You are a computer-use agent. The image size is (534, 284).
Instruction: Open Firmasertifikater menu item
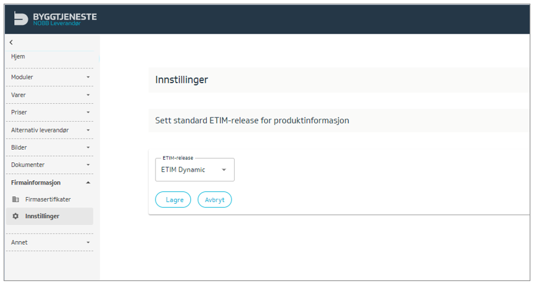[x=48, y=199]
